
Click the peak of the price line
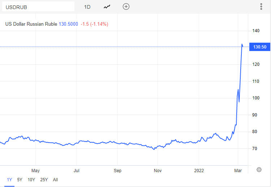click(x=242, y=44)
